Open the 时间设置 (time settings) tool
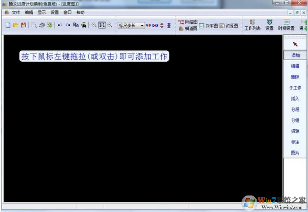Image resolution: width=308 pixels, height=212 pixels. pos(286,25)
